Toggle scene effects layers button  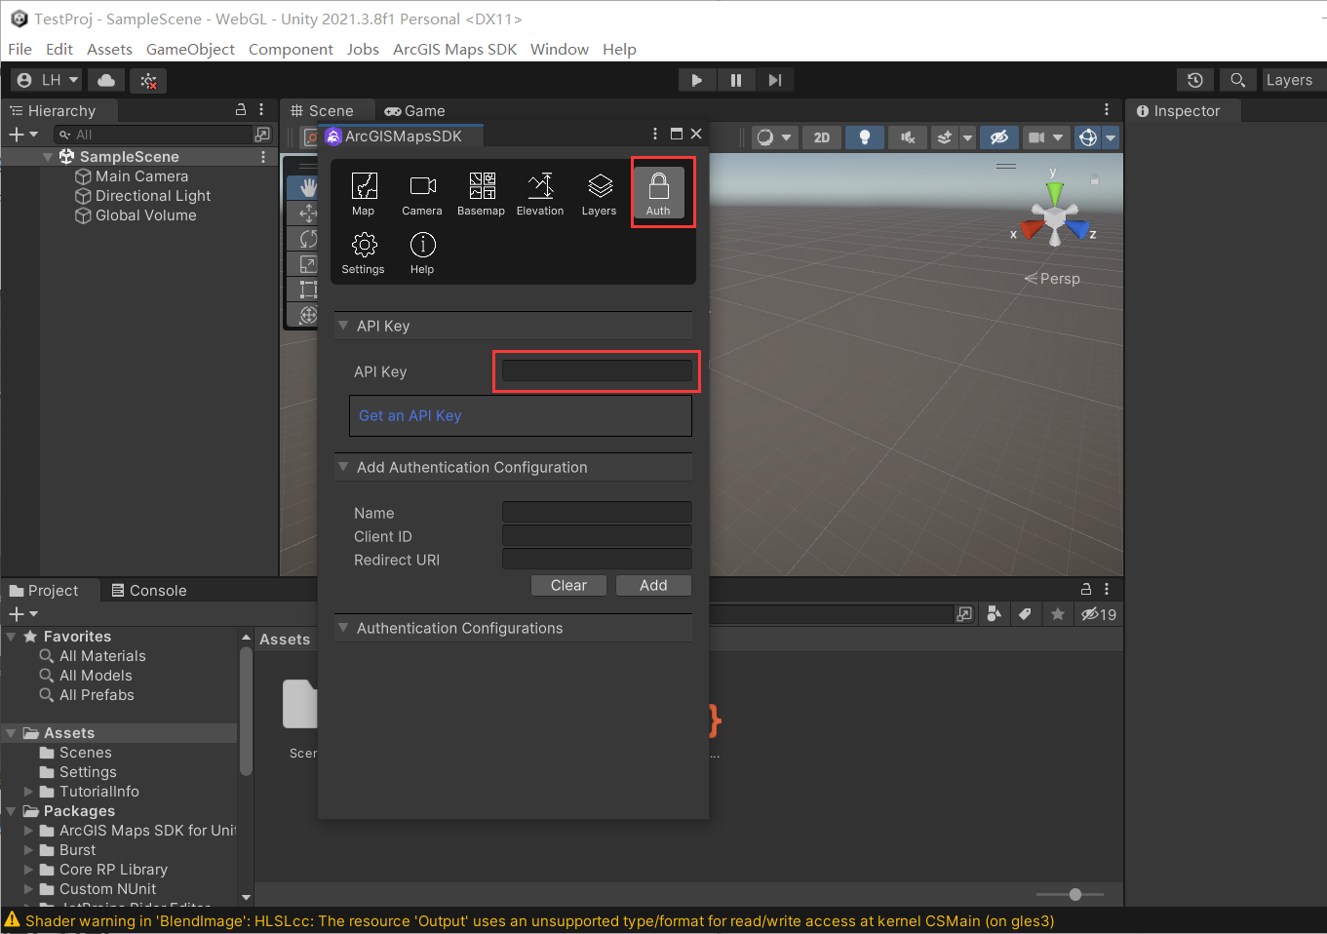944,137
